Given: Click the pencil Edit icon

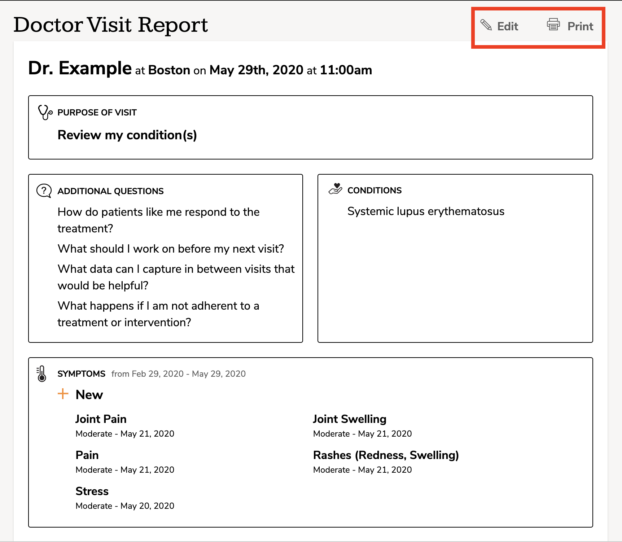Looking at the screenshot, I should click(x=486, y=25).
